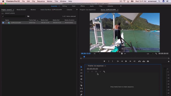Viewport: 171px width, 96px height.
Task: Click the label color swatch for GOPR1026.MP4
Action: coord(3,23)
